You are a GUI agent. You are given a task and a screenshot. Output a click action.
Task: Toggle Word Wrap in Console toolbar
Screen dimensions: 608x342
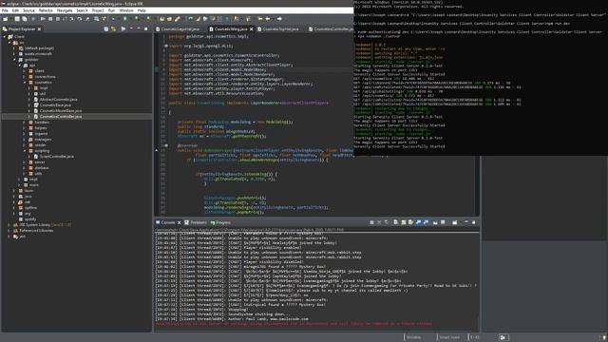pyautogui.click(x=410, y=222)
